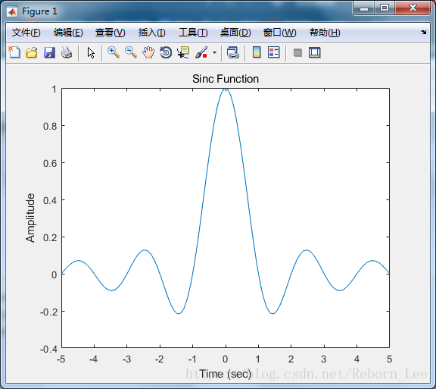Open a file with the folder icon
The height and width of the screenshot is (389, 436).
[x=32, y=52]
